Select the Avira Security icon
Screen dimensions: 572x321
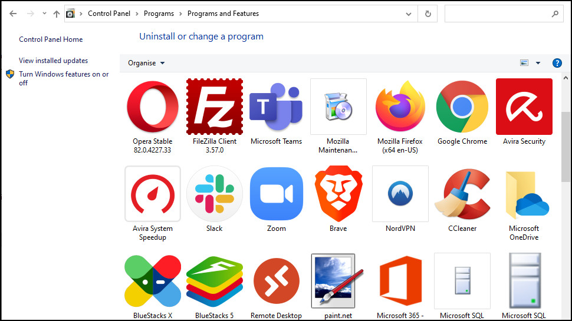click(x=524, y=107)
